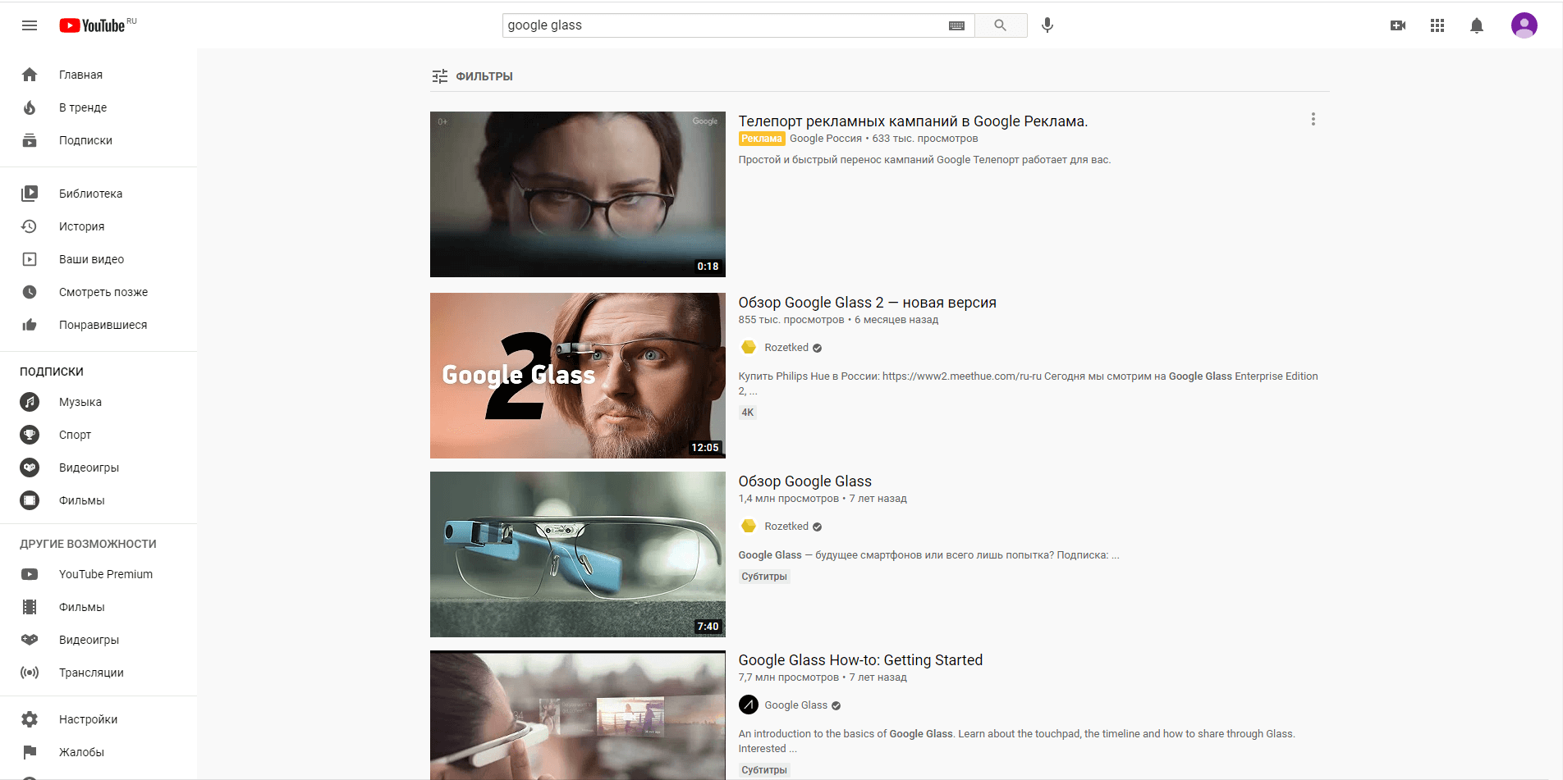Screen dimensions: 1563x780
Task: Open the hamburger guide menu
Action: [x=30, y=25]
